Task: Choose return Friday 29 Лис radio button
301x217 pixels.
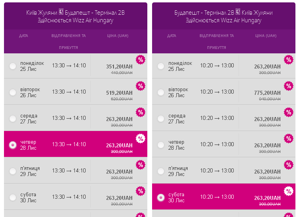Action: [161, 171]
